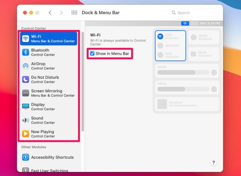Viewport: 241px width, 176px height.
Task: Select Bluetooth module label
Action: 40,50
